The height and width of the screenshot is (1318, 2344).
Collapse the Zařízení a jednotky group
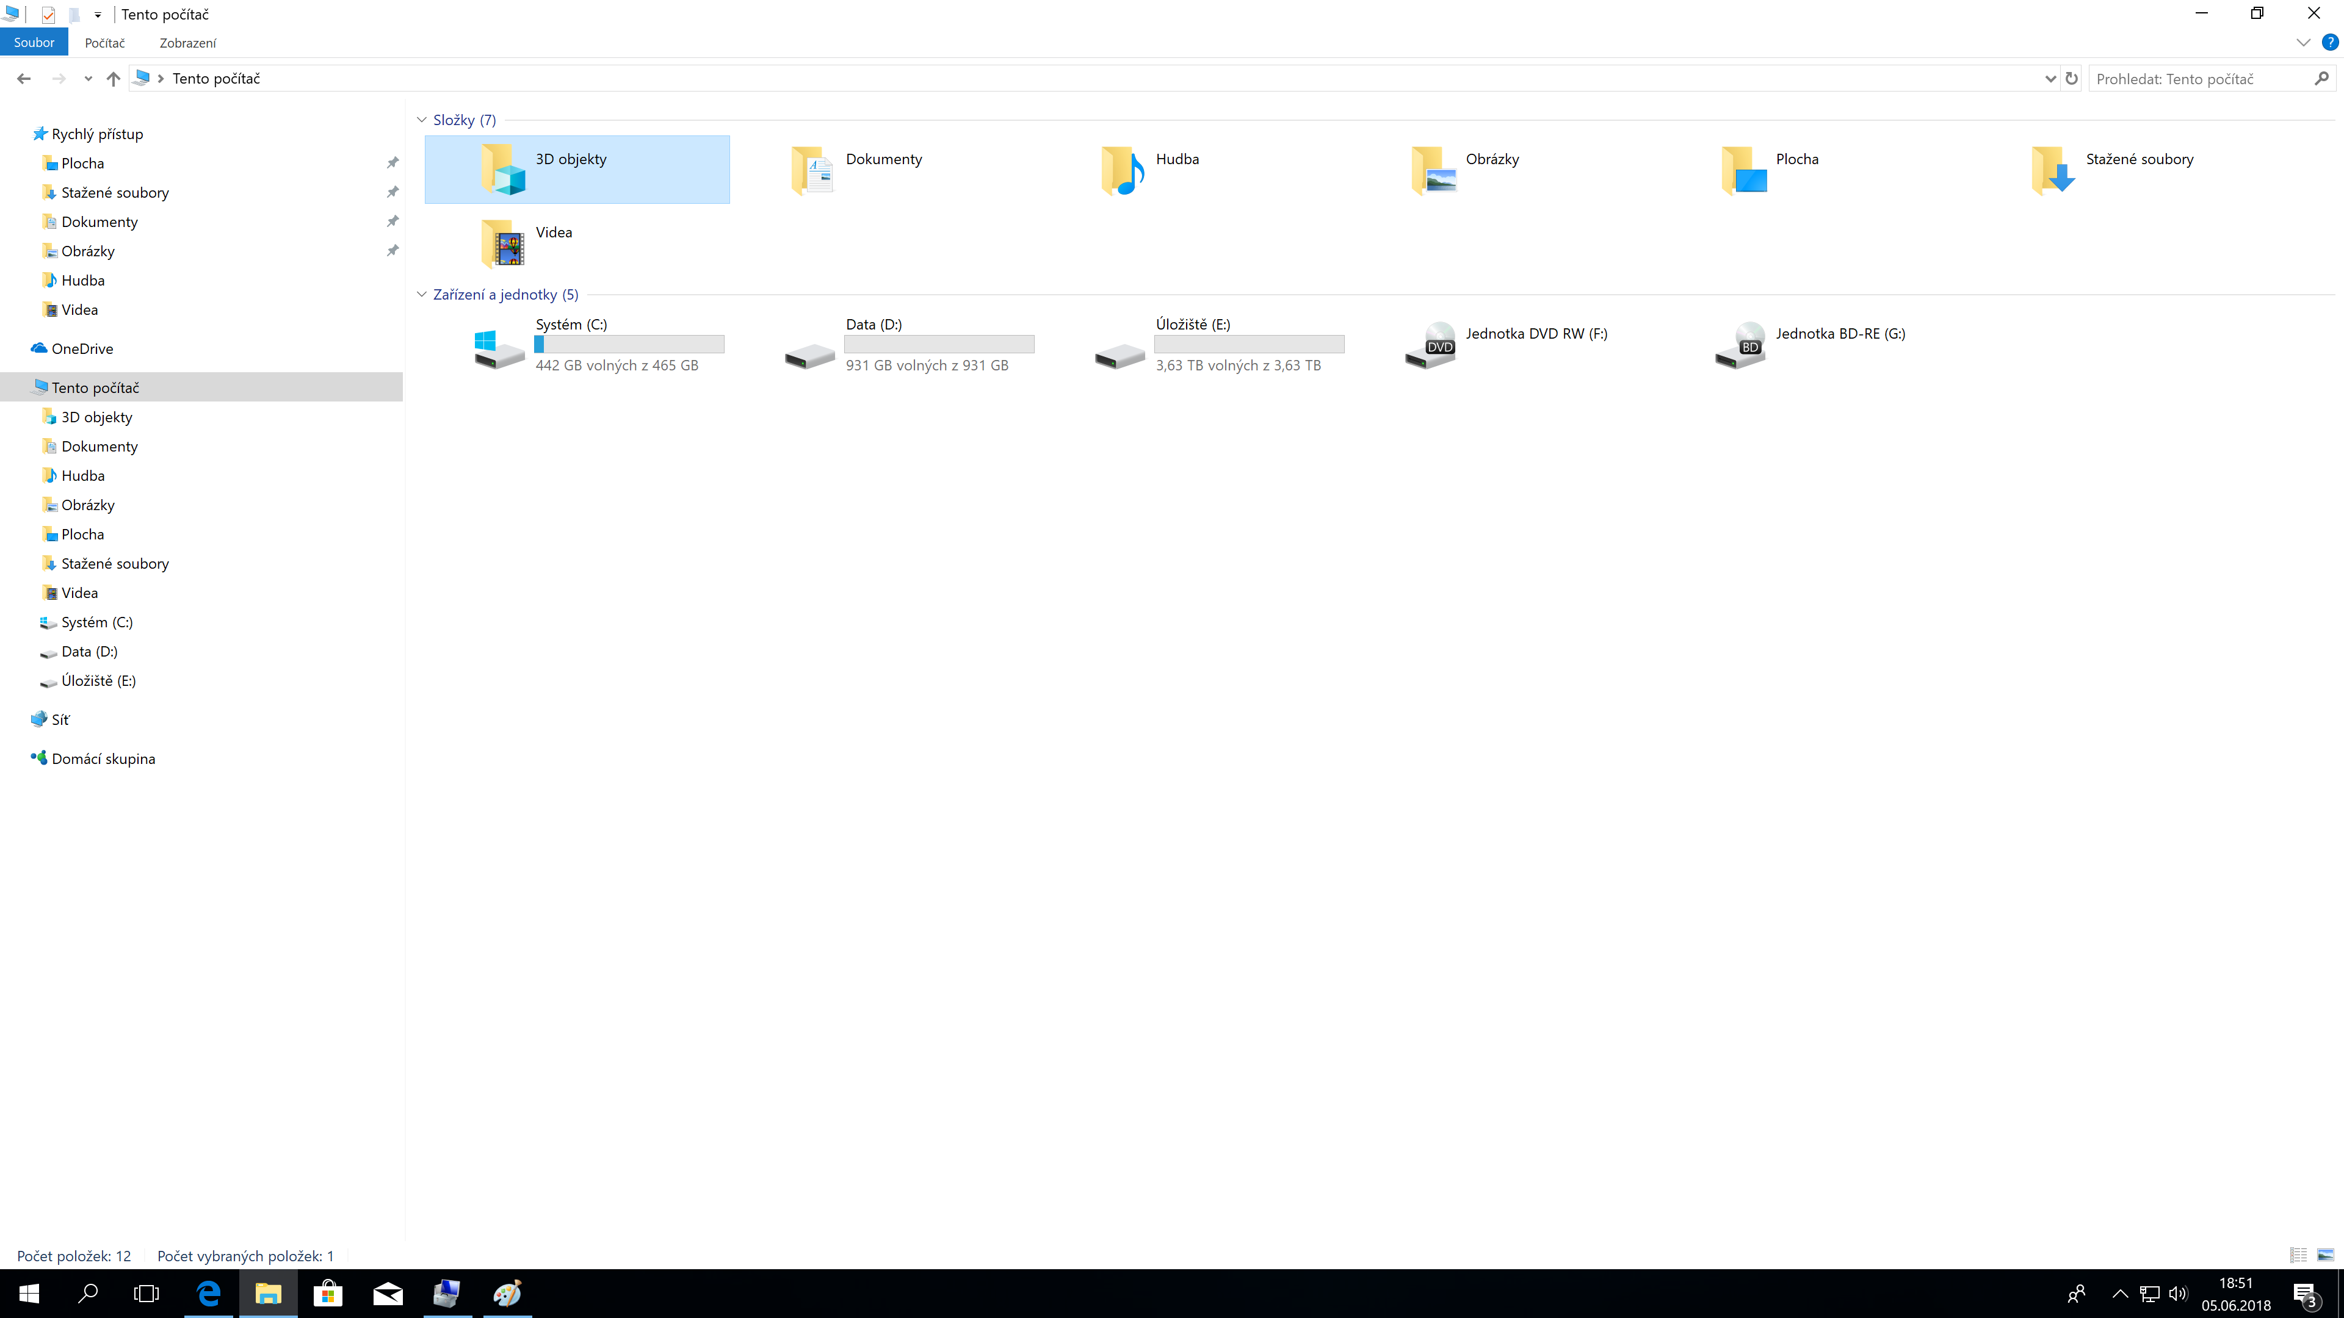[421, 295]
